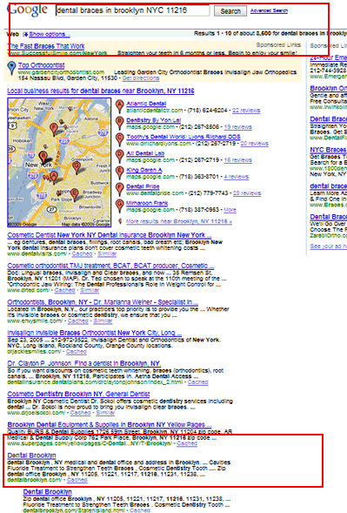Screen dimensions: 347x513
Task: Open Cached for the dentalvisits.com result
Action: coord(82,253)
